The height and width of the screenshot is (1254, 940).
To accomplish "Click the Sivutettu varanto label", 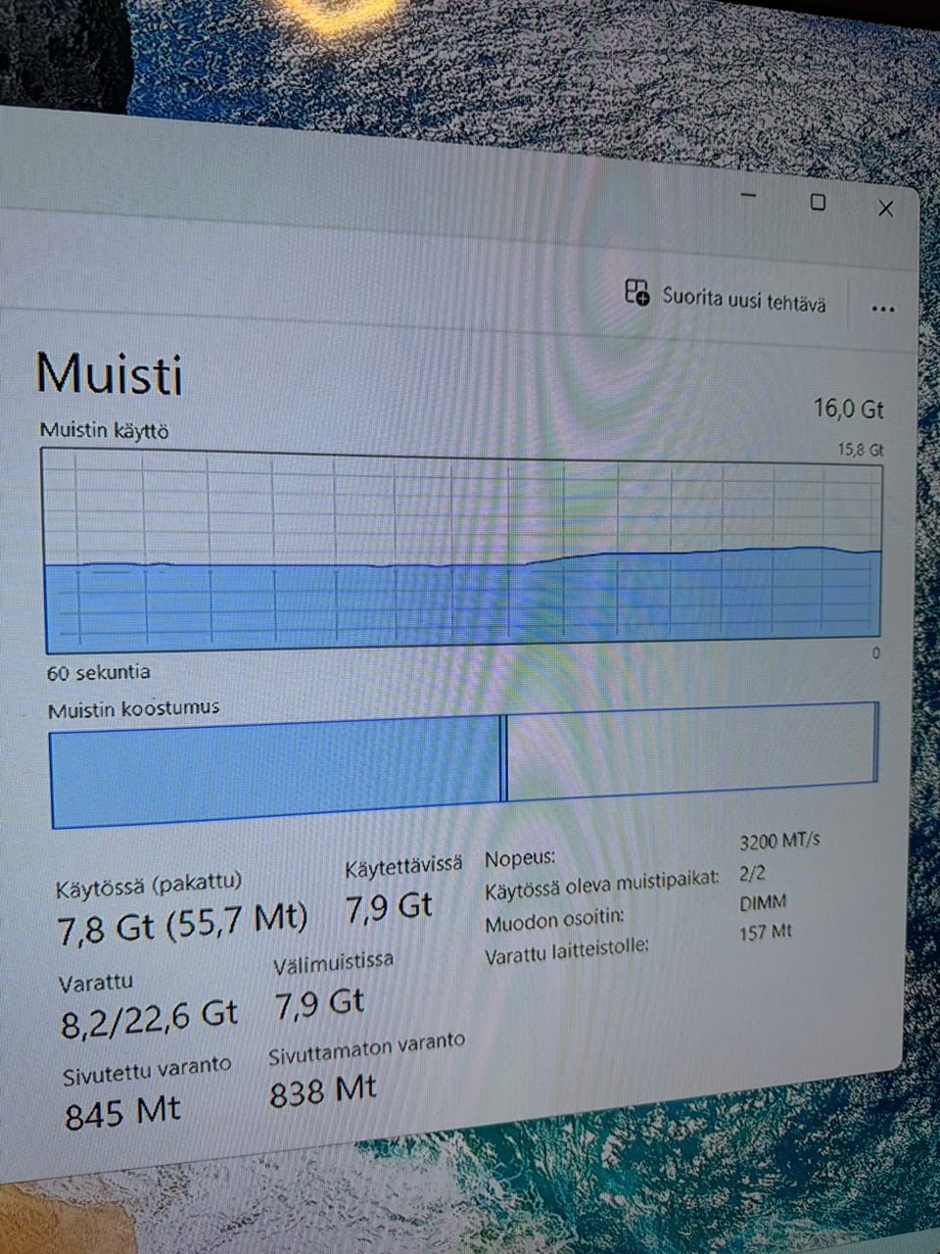I will point(147,1071).
